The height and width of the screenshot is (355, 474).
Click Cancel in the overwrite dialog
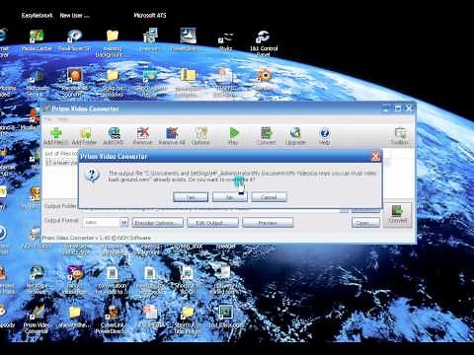coord(269,197)
